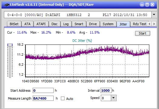Click the 6.2 y-axis label
The width and height of the screenshot is (159, 109).
coord(21,64)
